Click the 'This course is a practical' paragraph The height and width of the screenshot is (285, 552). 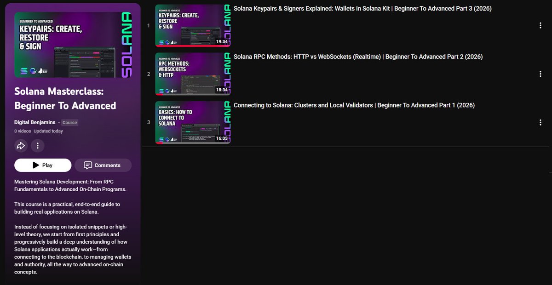coord(67,208)
